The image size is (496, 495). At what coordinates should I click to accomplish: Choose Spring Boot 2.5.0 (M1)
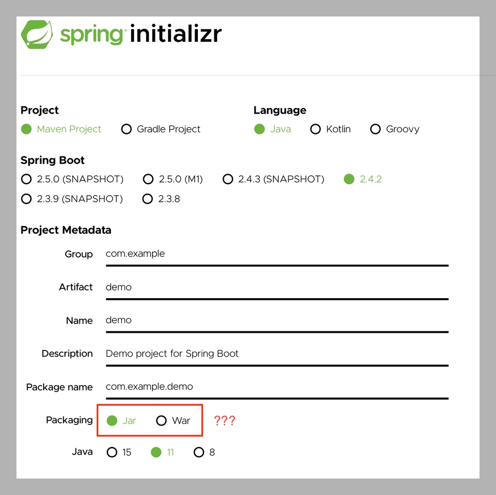coord(148,179)
